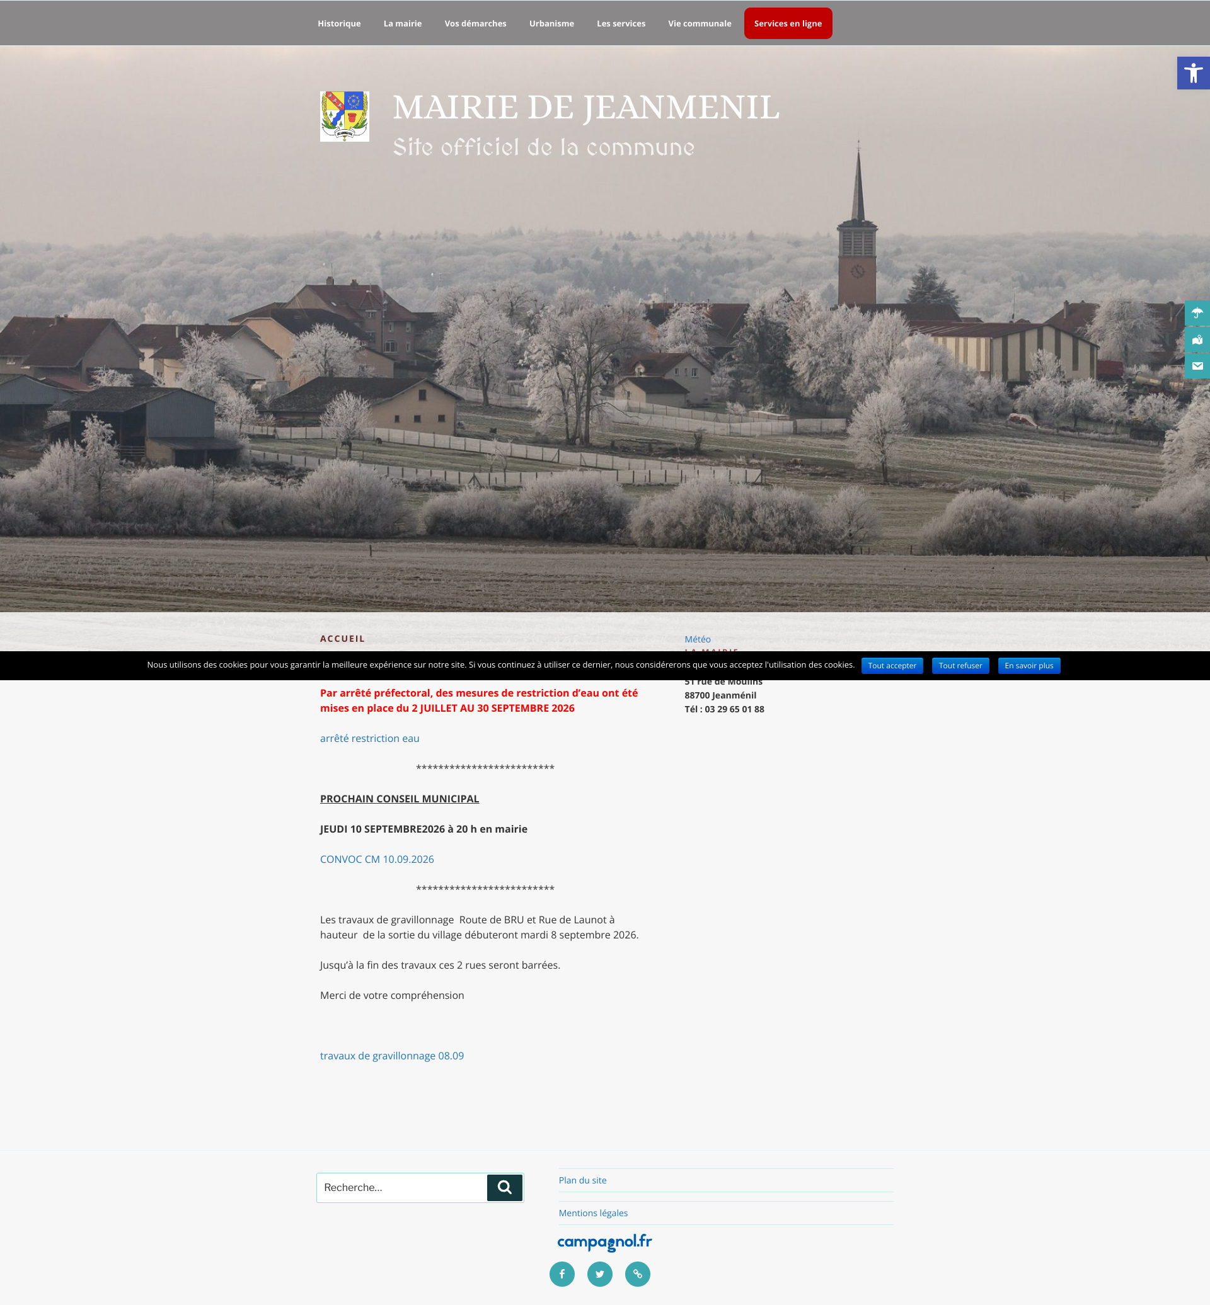Viewport: 1210px width, 1305px height.
Task: Open the Vie communale menu
Action: 700,23
